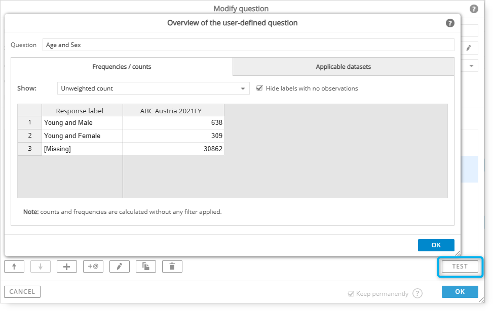Open help for the overview dialog

coord(450,23)
